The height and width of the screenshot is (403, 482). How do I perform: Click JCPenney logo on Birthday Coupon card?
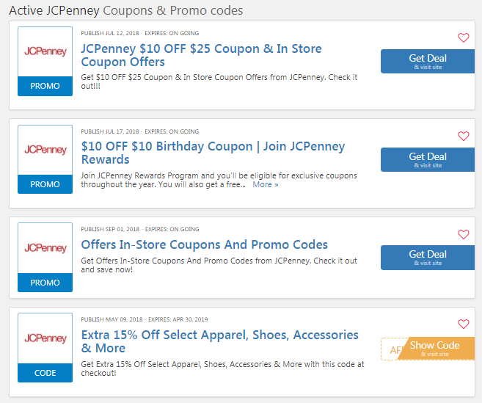45,150
